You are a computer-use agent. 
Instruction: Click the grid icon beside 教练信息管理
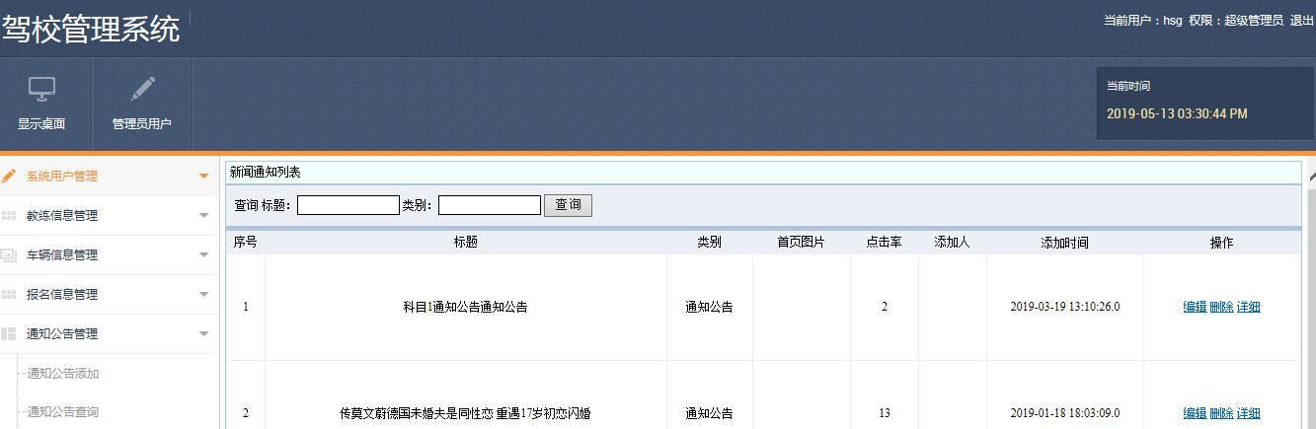[9, 215]
